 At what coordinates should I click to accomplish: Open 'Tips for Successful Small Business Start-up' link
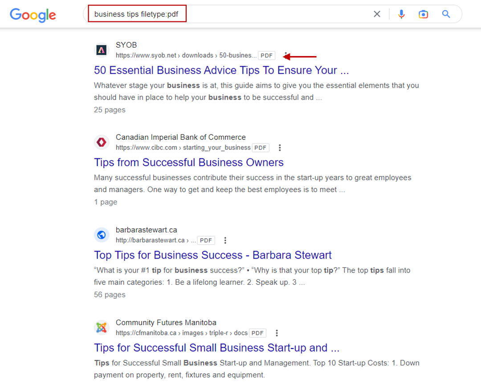(216, 347)
